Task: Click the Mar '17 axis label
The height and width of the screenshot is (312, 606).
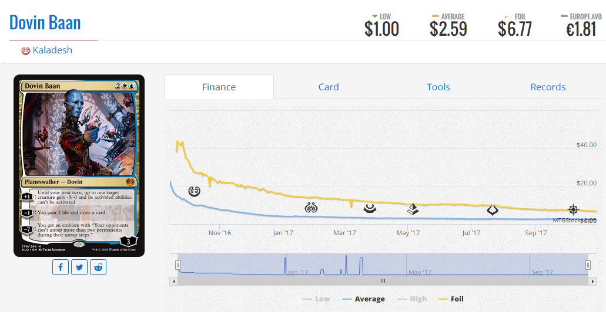Action: click(344, 233)
